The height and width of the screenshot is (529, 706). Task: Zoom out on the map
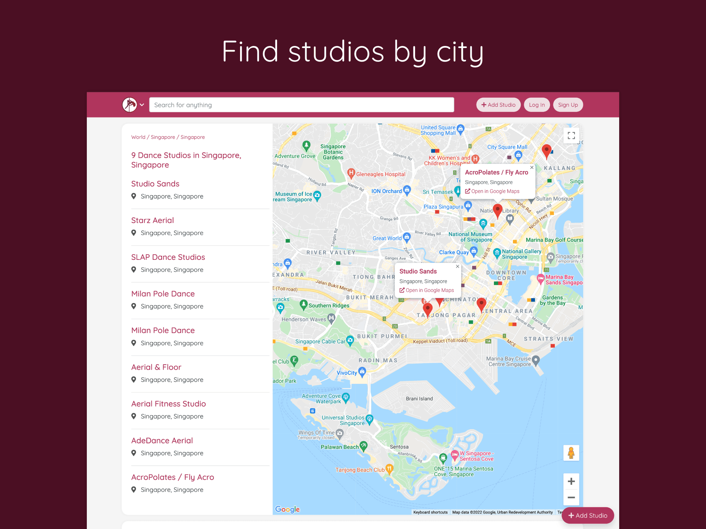click(x=571, y=498)
